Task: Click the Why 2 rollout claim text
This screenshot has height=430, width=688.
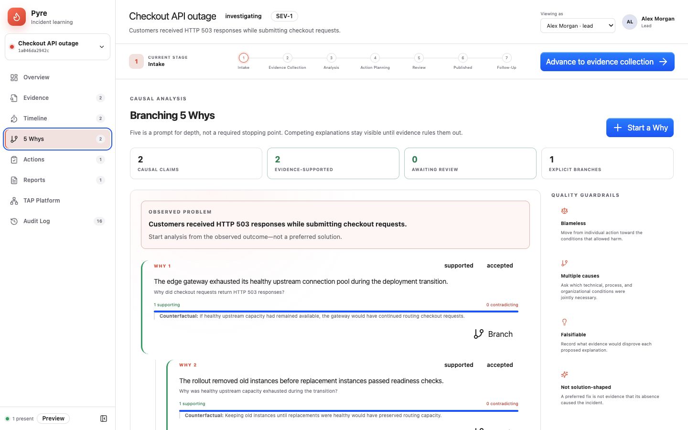Action: point(312,381)
